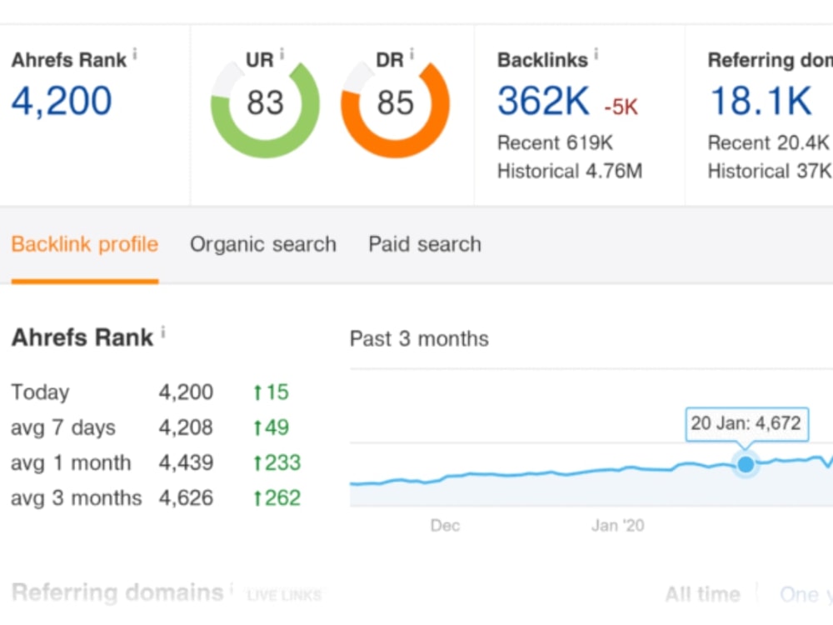The height and width of the screenshot is (625, 833).
Task: Click the Today 4,200 rank value
Action: coord(186,392)
